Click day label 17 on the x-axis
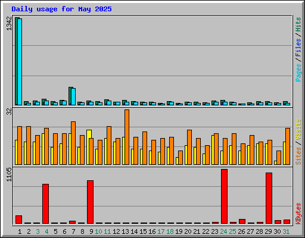305x238 pixels. tap(161, 231)
